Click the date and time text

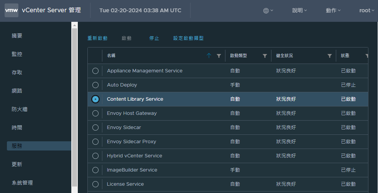point(140,10)
